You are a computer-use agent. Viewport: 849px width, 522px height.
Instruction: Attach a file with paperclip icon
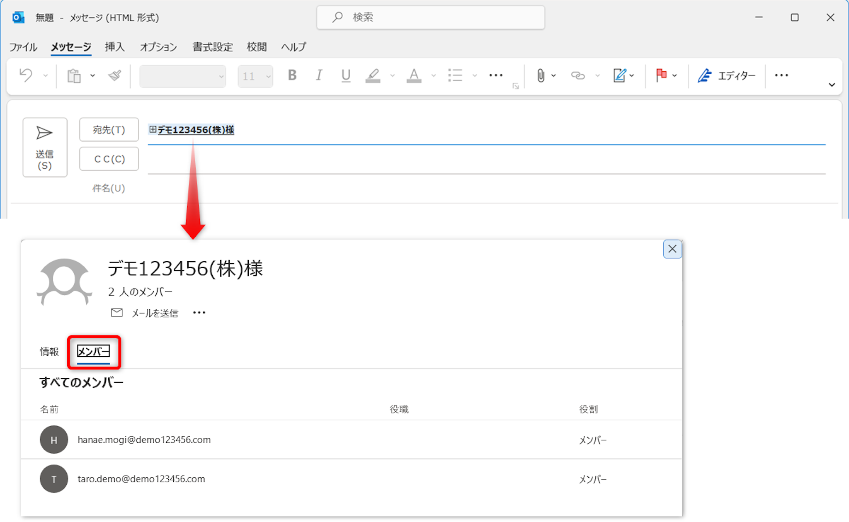click(541, 75)
